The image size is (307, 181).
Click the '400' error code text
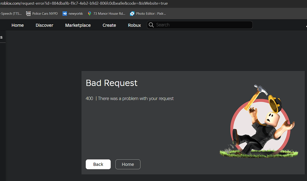tap(89, 99)
